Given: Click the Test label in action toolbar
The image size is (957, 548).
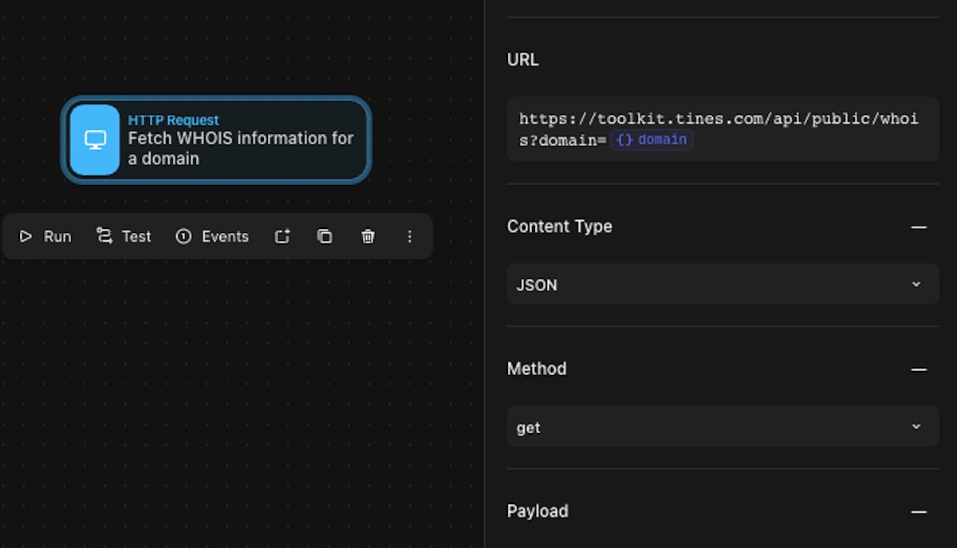Looking at the screenshot, I should click(136, 236).
